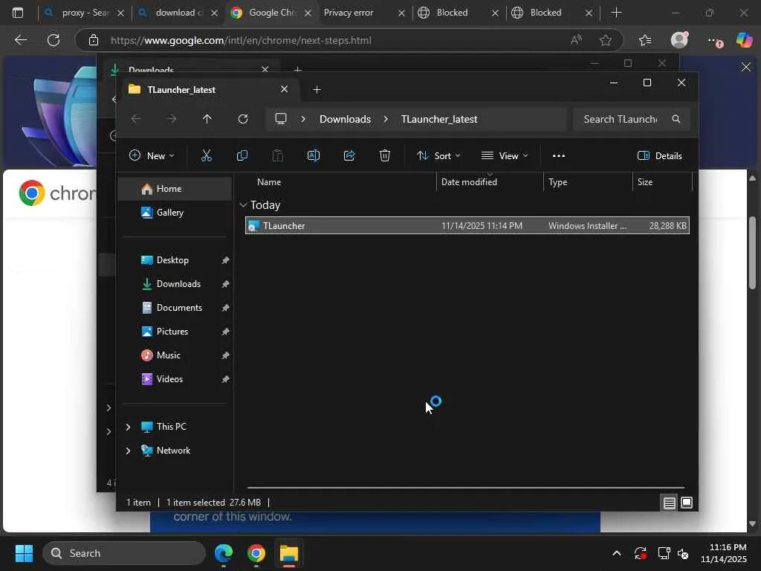Close the Google Chrome browser tab

pyautogui.click(x=308, y=13)
